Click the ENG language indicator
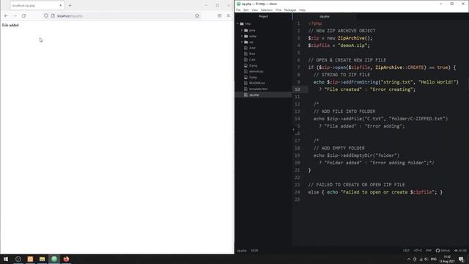Viewport: 469px width, 264px height. click(x=433, y=259)
